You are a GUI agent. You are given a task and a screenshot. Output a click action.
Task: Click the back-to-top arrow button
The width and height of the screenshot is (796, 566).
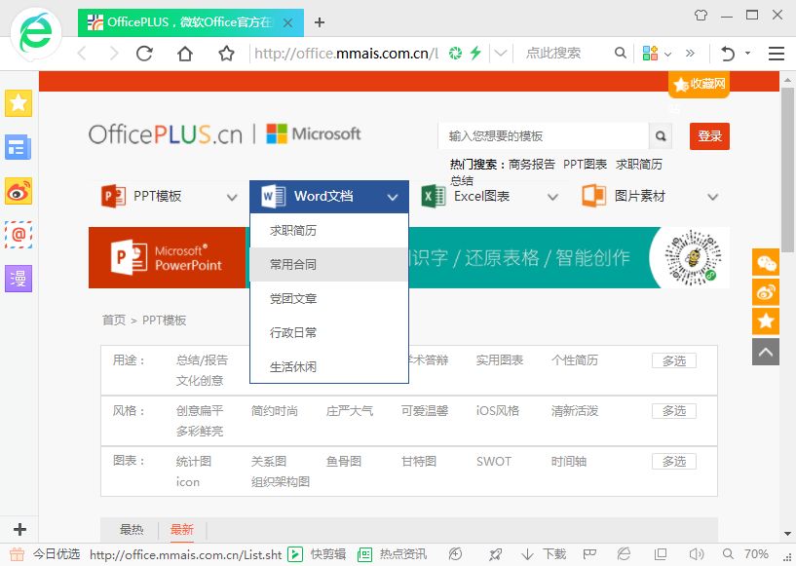click(767, 351)
